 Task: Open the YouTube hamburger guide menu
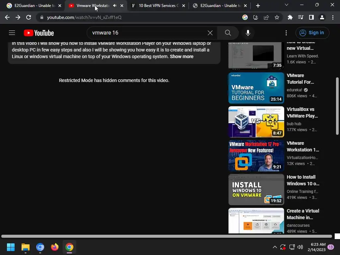point(12,33)
